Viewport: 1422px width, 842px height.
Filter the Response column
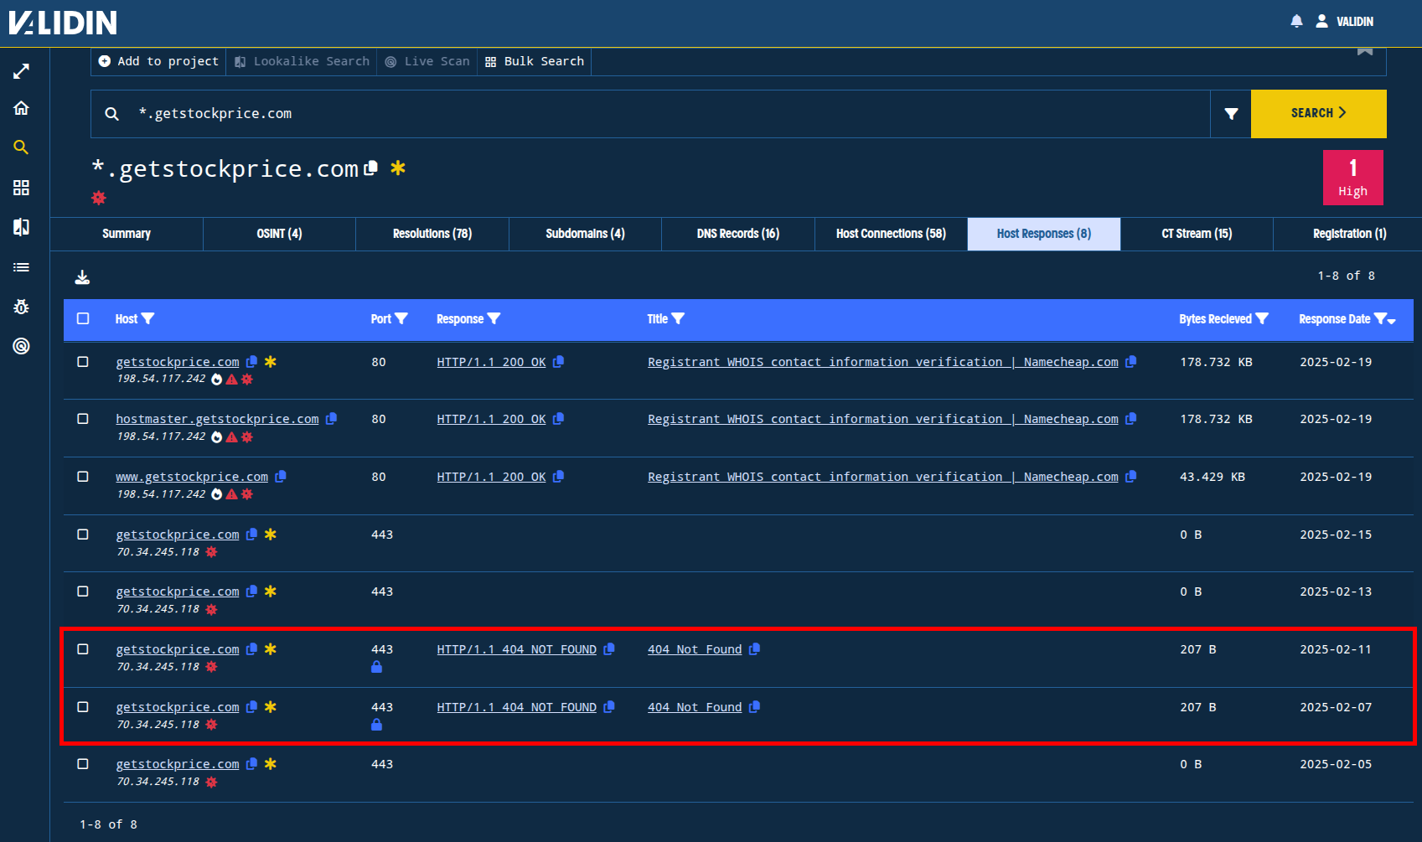click(x=494, y=319)
